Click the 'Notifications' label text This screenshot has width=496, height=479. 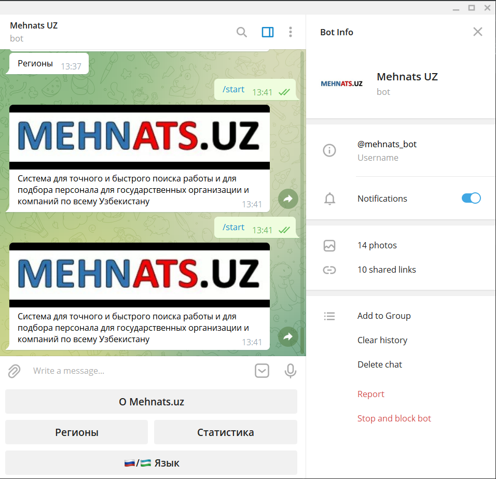point(382,199)
